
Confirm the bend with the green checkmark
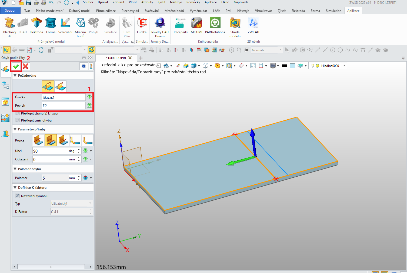coord(16,66)
